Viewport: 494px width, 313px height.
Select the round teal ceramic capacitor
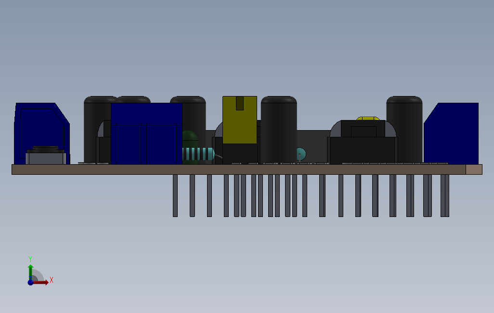click(x=301, y=154)
